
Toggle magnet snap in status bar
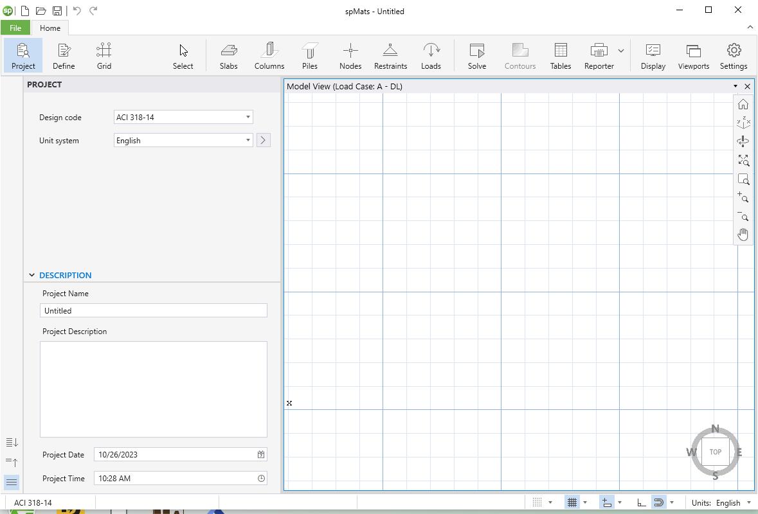pyautogui.click(x=658, y=502)
